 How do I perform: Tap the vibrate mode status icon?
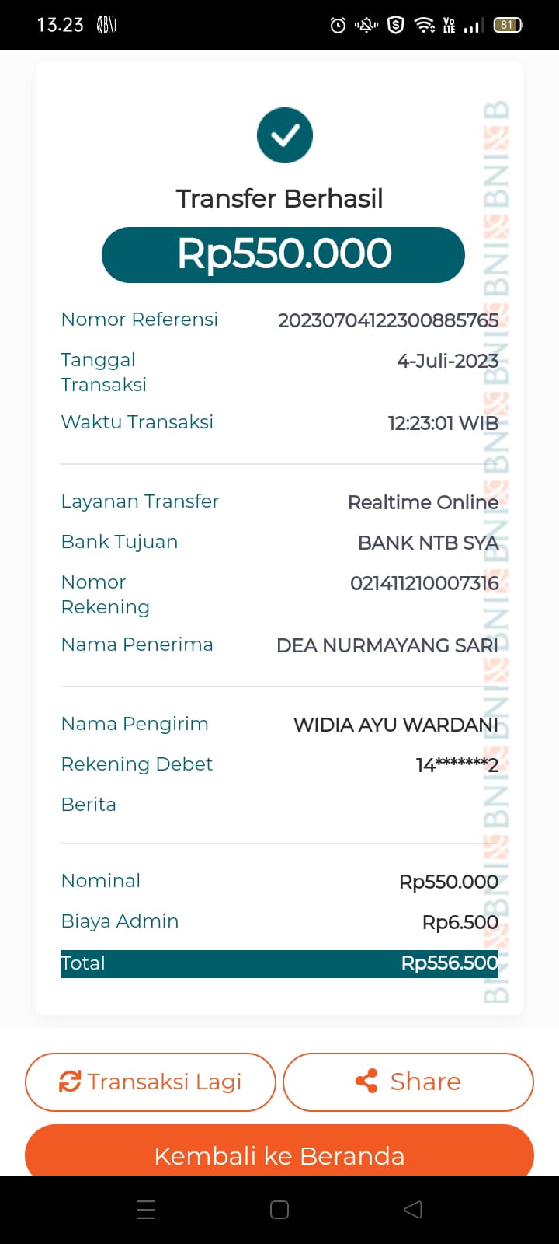click(x=366, y=26)
